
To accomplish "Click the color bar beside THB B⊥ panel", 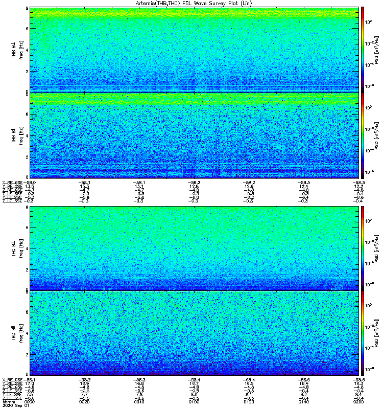I will tap(362, 50).
